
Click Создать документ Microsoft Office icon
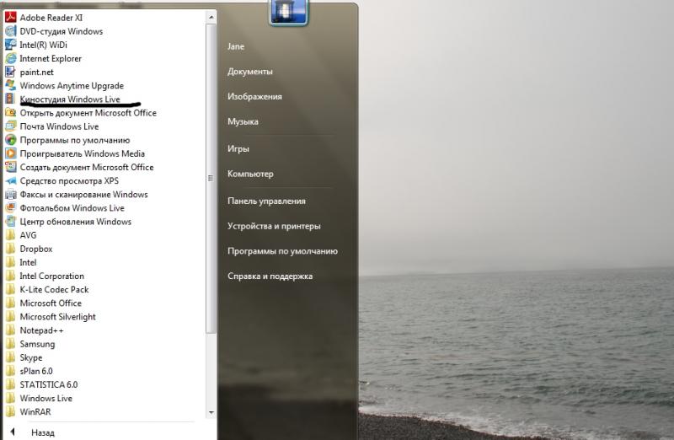coord(10,167)
